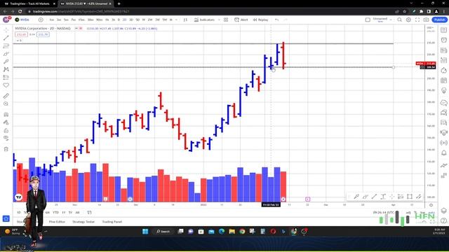Open Windows Start menu
449x252 pixels.
145,232
